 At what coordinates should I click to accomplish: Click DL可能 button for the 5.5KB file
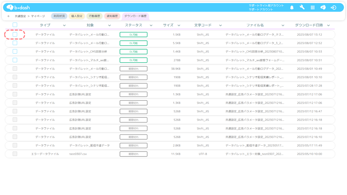click(133, 43)
